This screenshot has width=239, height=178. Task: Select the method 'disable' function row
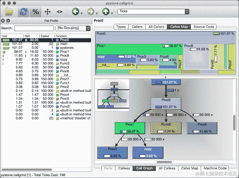(46, 118)
